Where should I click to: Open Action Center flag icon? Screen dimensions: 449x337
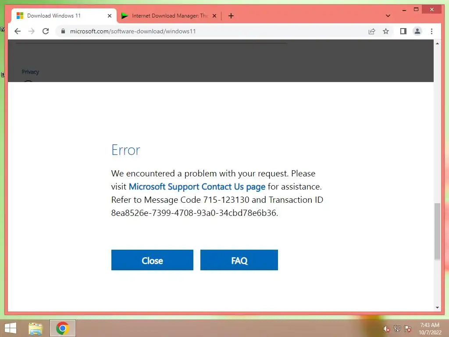coord(408,329)
